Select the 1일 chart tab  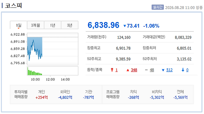point(19,25)
